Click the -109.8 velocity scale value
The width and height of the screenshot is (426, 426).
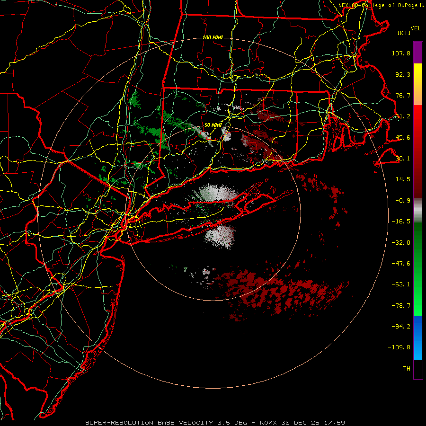pos(399,347)
